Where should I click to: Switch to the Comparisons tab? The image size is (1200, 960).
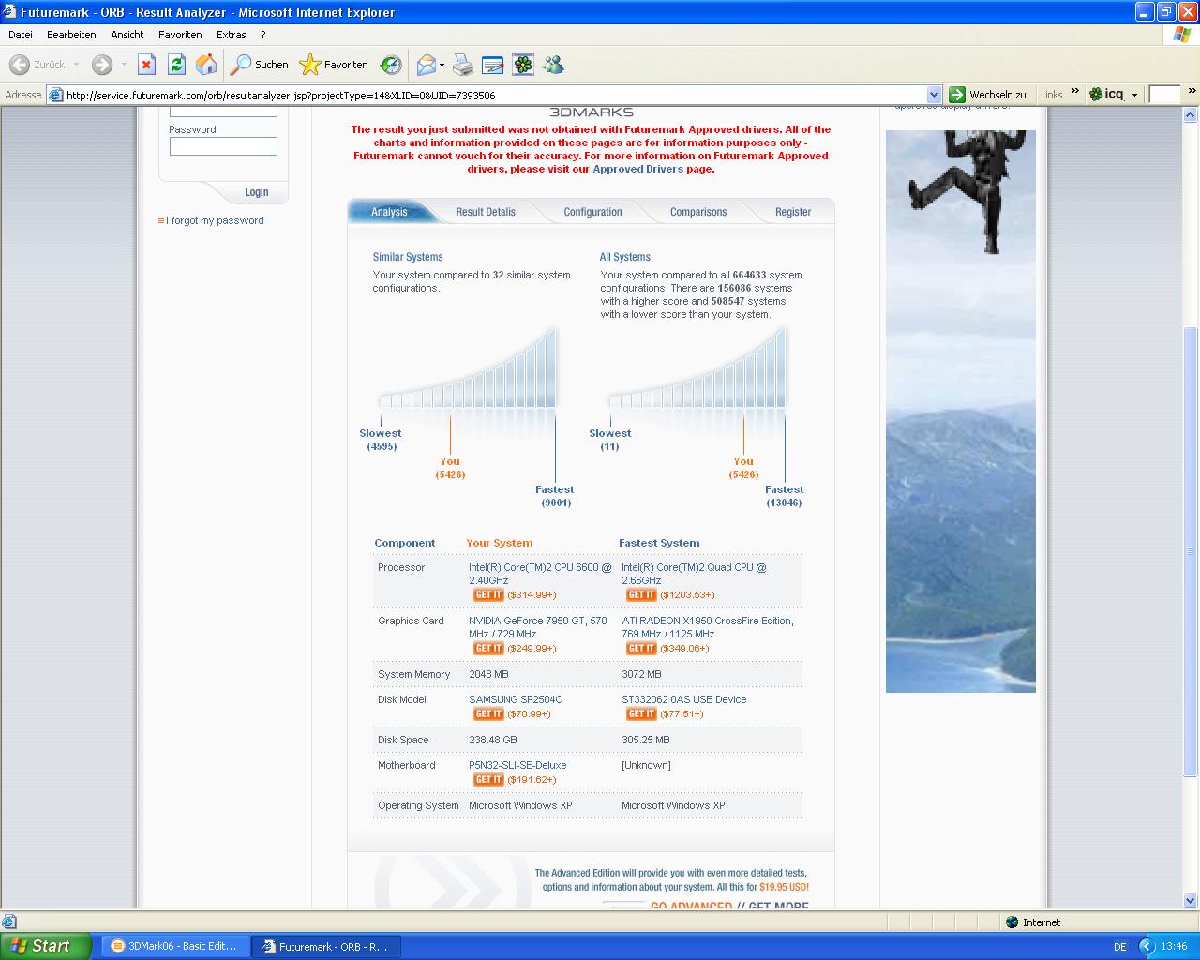click(x=698, y=212)
